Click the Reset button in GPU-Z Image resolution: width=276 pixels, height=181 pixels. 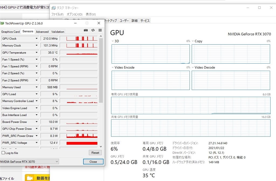click(x=95, y=153)
